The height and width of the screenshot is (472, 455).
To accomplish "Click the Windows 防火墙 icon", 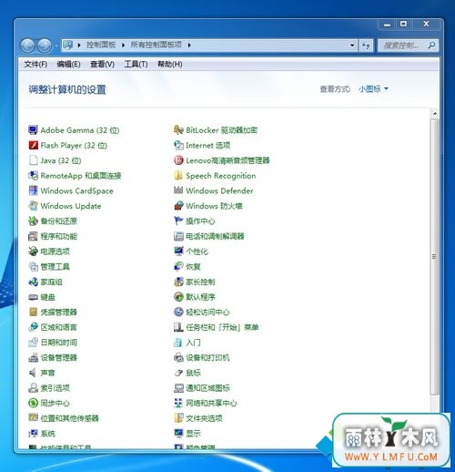I will click(178, 206).
